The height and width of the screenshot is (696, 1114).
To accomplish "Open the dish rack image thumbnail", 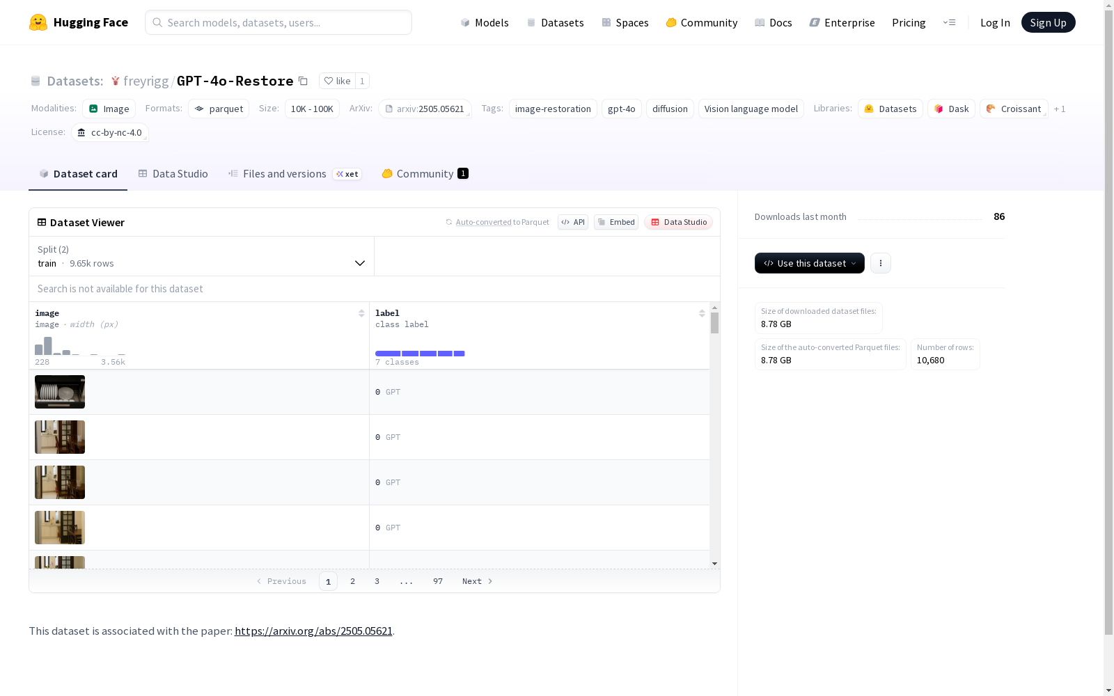I will pos(60,392).
